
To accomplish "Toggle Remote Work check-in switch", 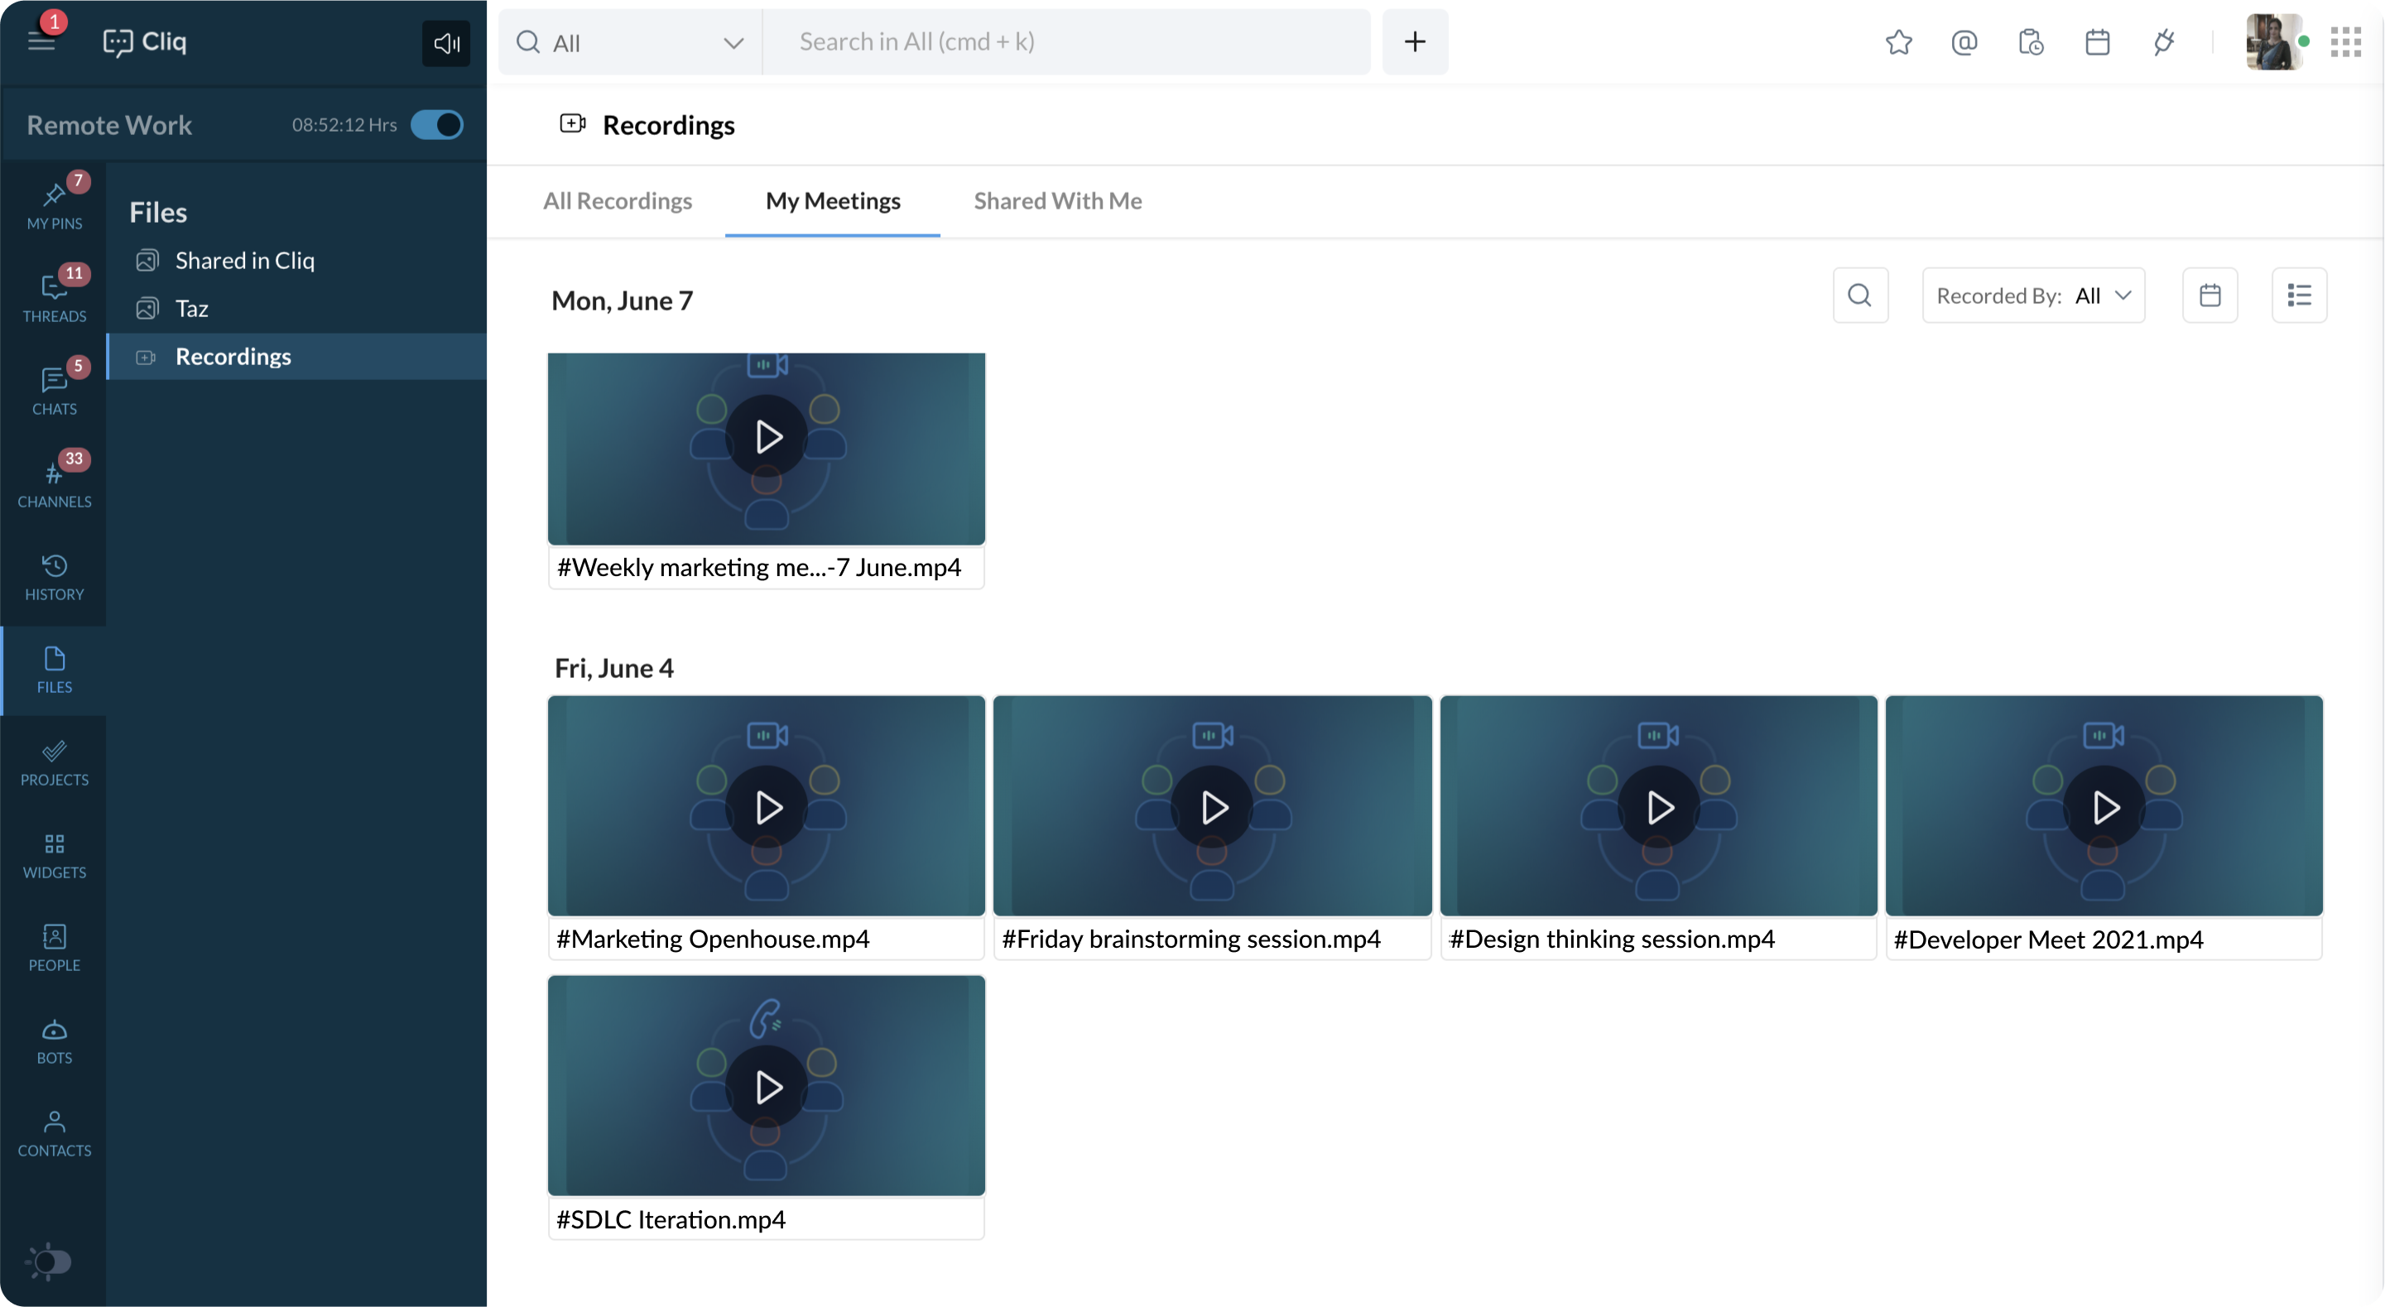I will point(437,125).
